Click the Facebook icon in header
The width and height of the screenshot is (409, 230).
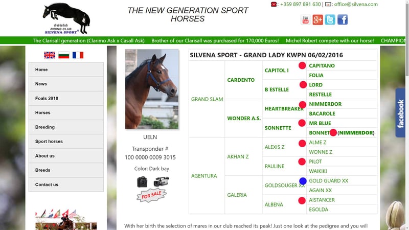(343, 20)
